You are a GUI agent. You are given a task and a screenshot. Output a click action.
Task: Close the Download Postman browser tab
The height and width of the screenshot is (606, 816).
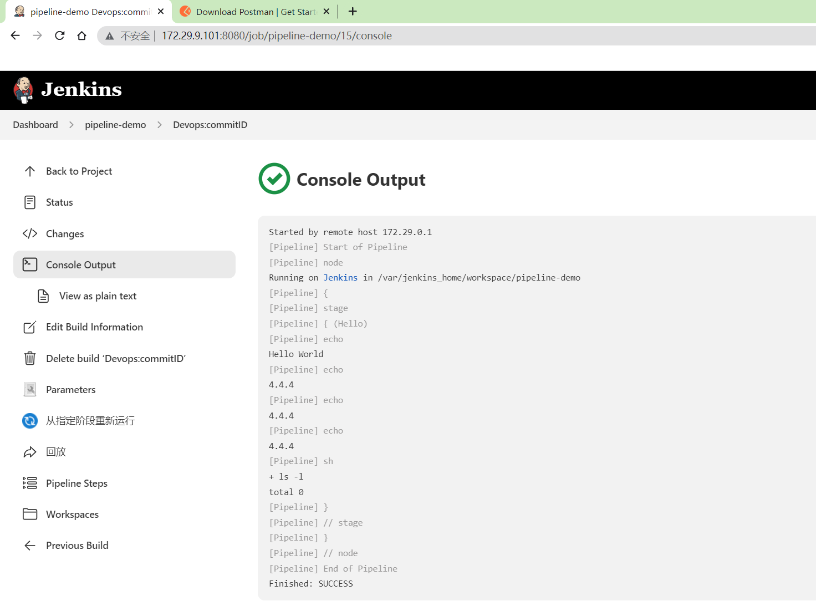(327, 11)
